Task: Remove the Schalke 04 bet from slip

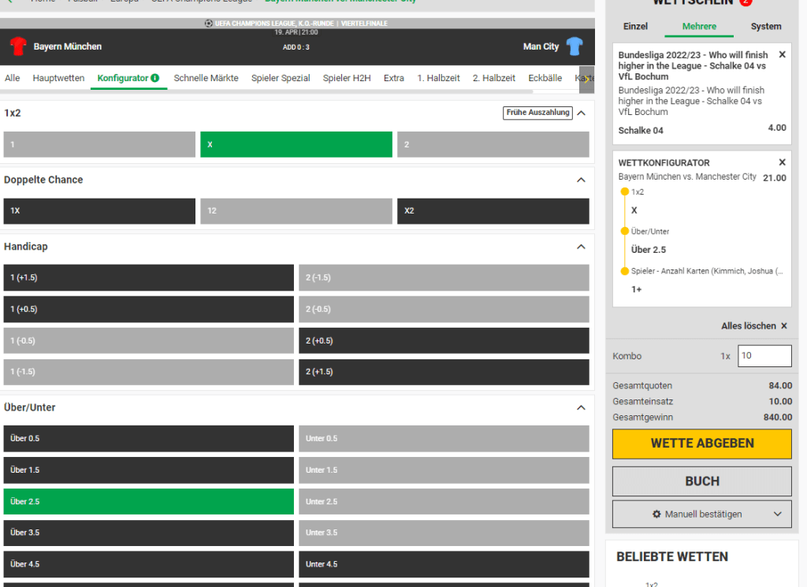Action: 783,54
